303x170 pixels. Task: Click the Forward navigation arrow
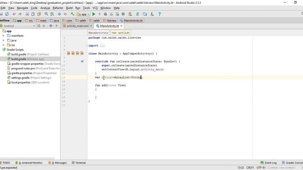point(65,14)
